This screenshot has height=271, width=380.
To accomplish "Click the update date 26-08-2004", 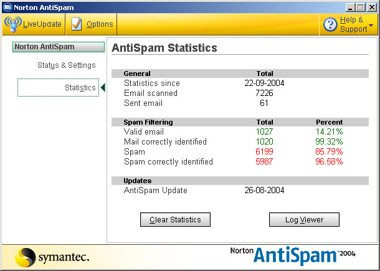I will (264, 190).
